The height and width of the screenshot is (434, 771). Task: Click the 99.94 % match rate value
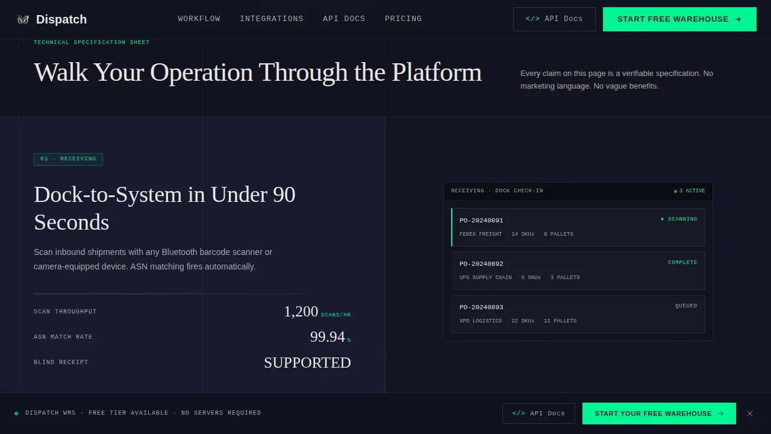click(330, 337)
